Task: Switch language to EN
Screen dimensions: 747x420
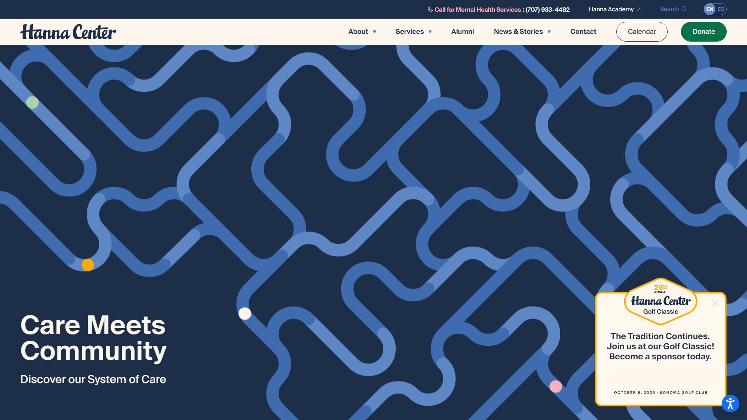Action: click(x=710, y=9)
